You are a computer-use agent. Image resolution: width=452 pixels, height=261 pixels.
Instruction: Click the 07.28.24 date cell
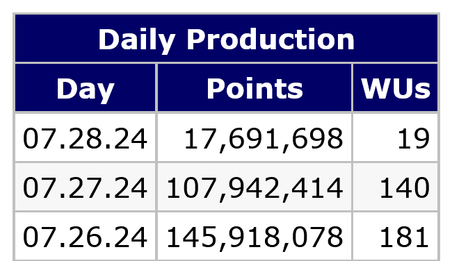pyautogui.click(x=86, y=137)
